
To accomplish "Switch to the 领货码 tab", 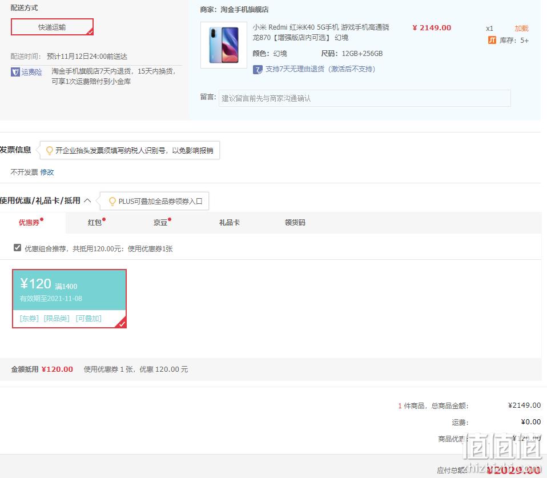I will tap(295, 222).
